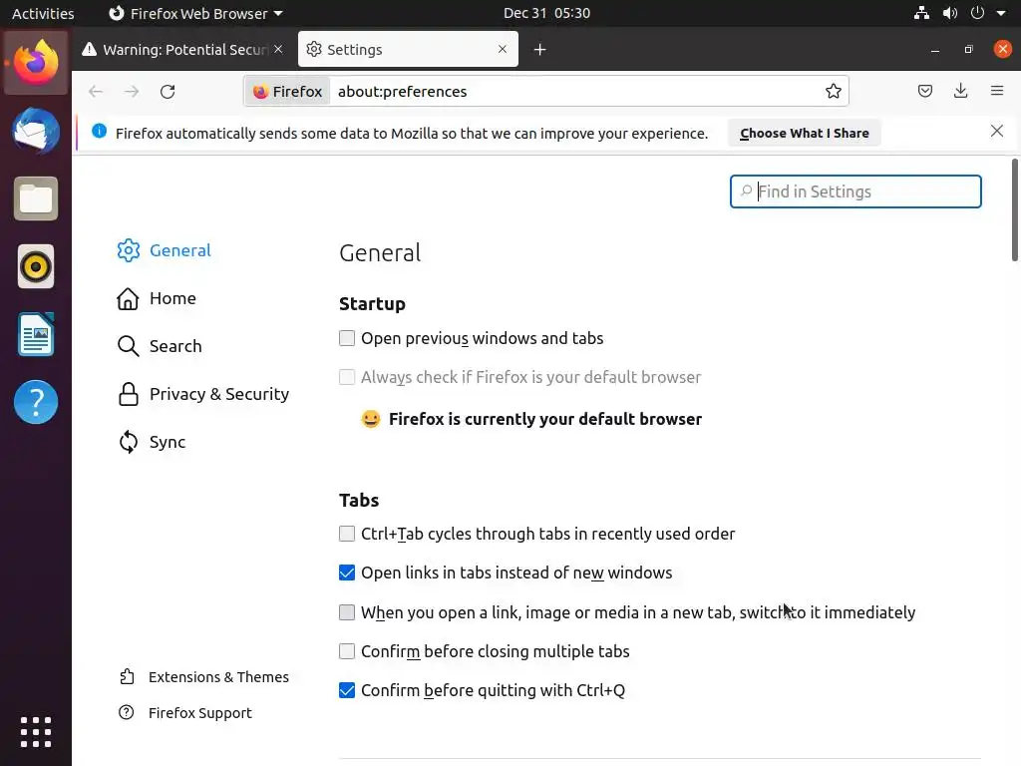
Task: Uncheck Confirm before quitting with Ctrl+Q
Action: pos(347,691)
